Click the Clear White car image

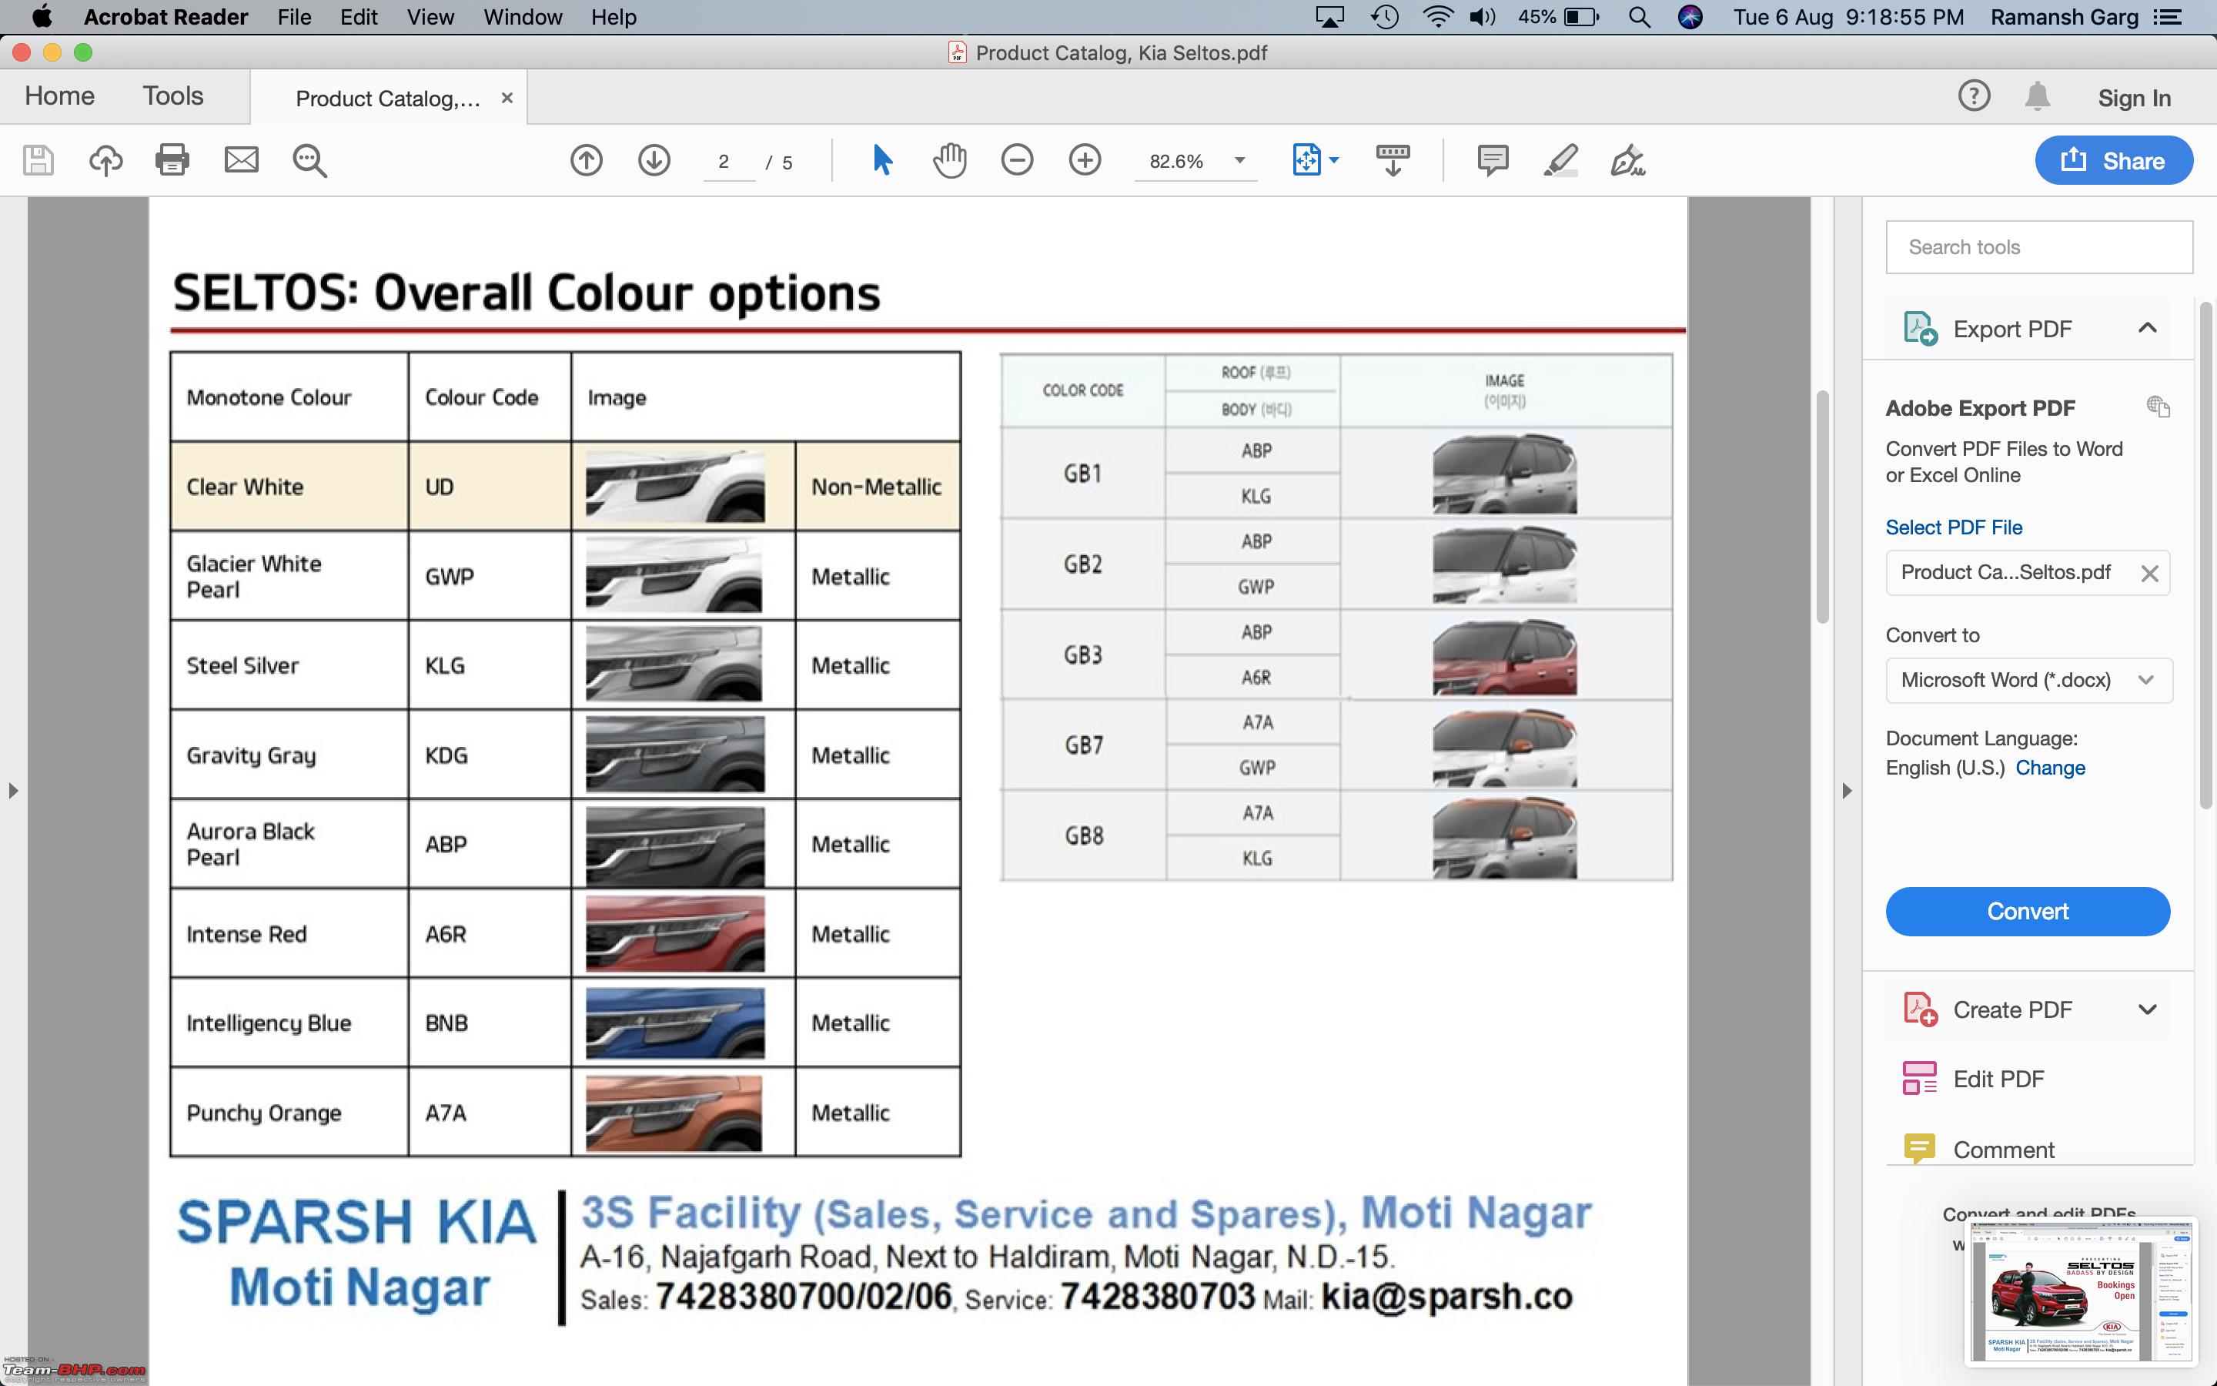675,486
